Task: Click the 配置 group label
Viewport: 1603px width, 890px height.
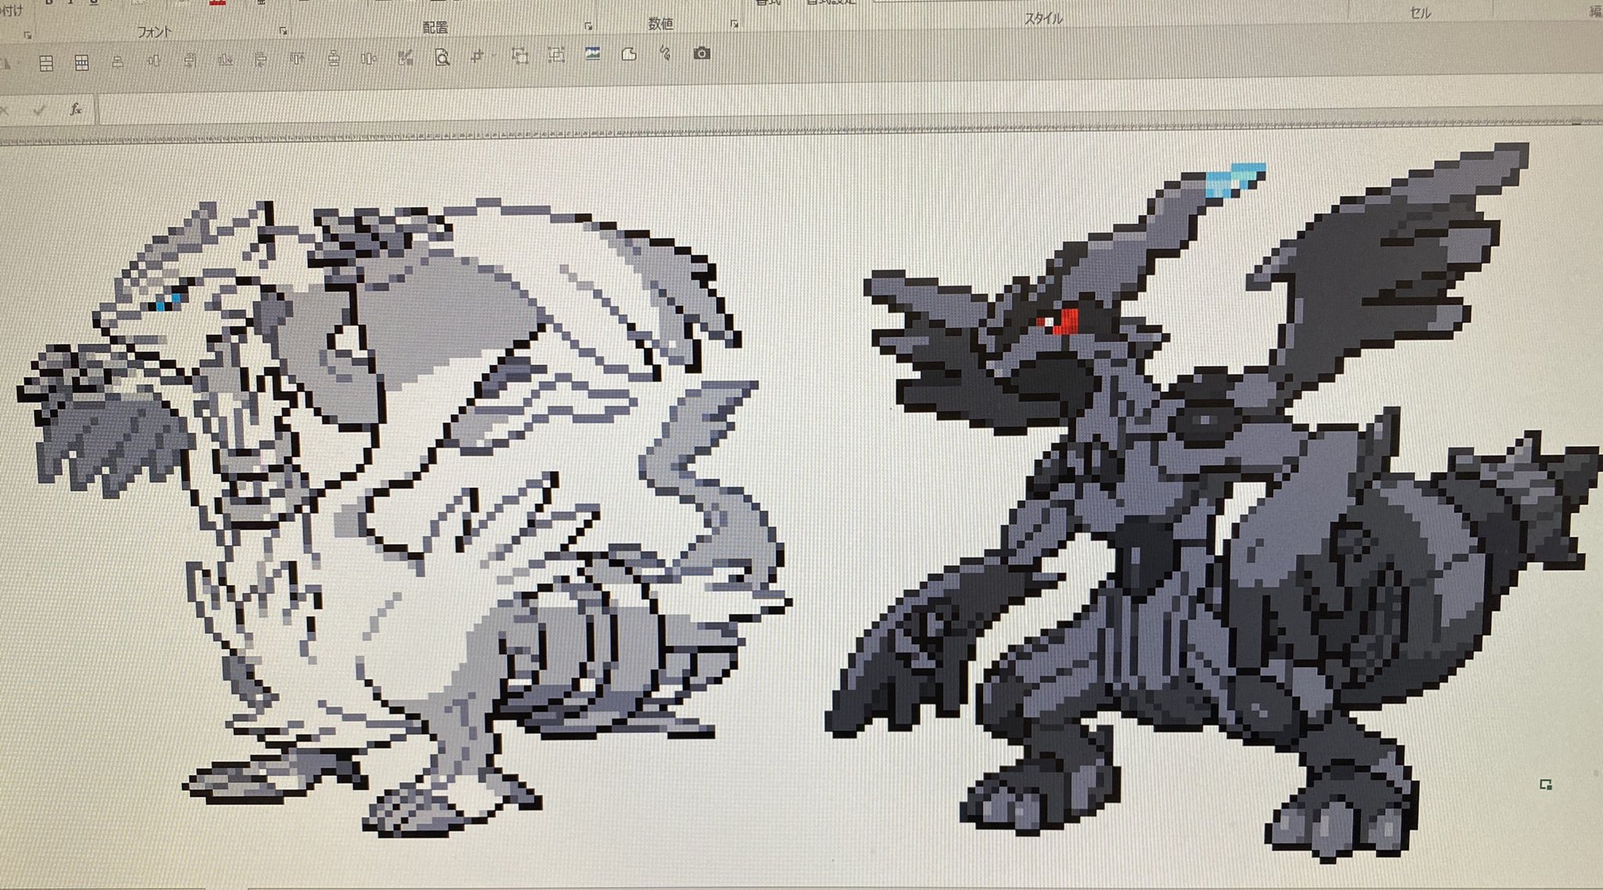Action: (x=435, y=27)
